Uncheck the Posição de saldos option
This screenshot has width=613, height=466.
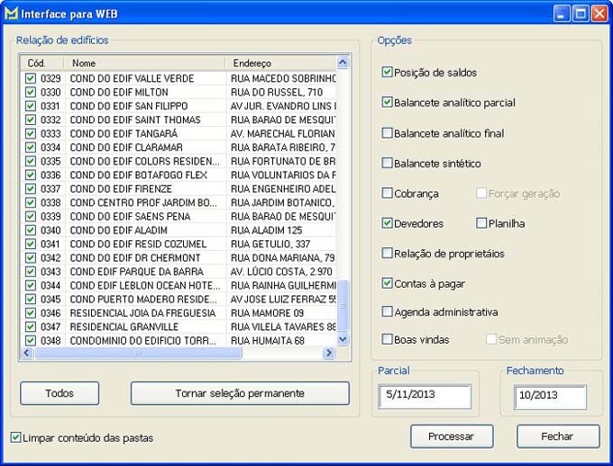point(388,73)
